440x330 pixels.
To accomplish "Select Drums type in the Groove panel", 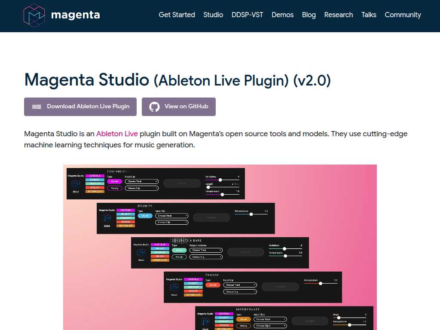I will [213, 285].
